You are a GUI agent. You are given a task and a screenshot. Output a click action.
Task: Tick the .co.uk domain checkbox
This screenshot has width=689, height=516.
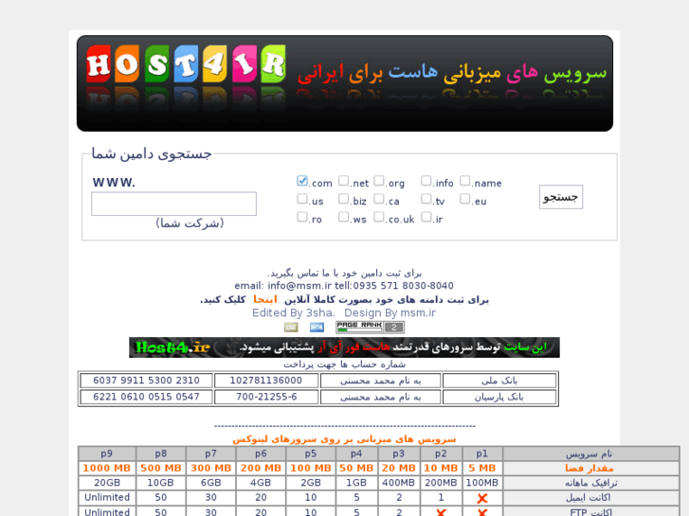coord(379,217)
